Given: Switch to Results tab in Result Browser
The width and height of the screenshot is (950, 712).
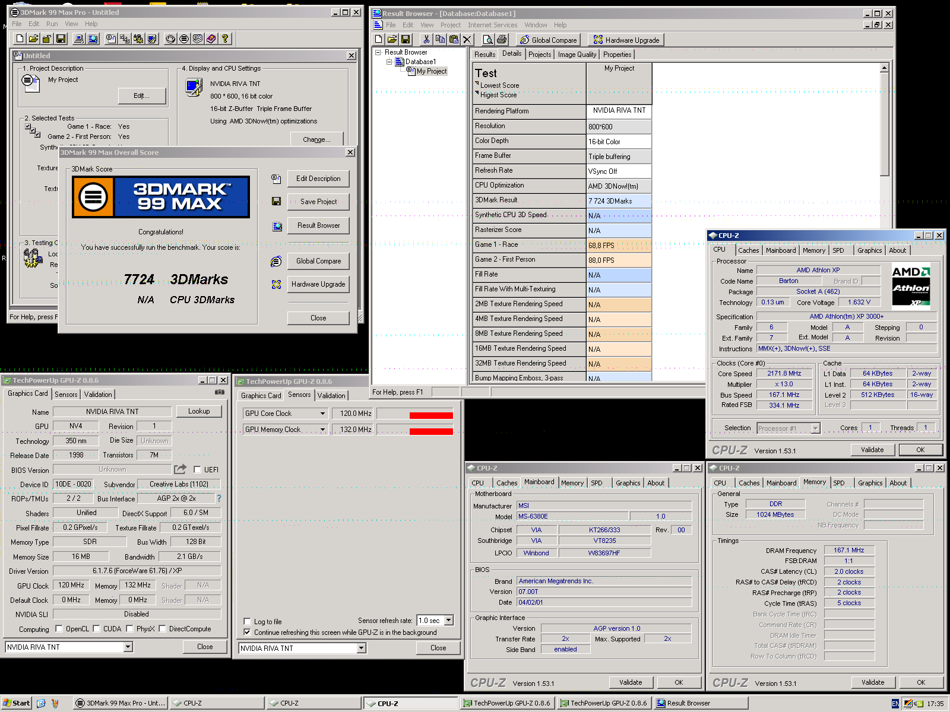Looking at the screenshot, I should (x=484, y=54).
